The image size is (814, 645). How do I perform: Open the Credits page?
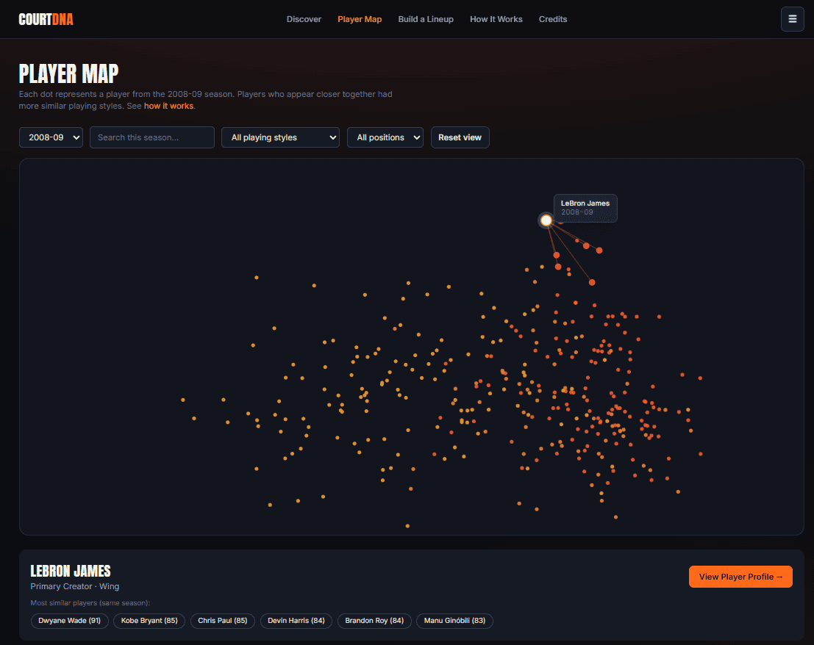click(x=553, y=19)
